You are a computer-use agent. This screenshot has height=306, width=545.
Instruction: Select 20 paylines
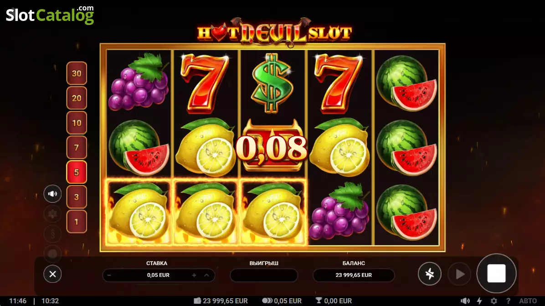77,98
